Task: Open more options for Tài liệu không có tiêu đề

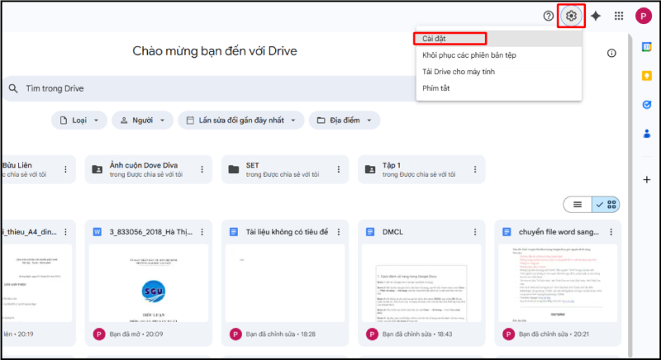Action: (x=339, y=232)
